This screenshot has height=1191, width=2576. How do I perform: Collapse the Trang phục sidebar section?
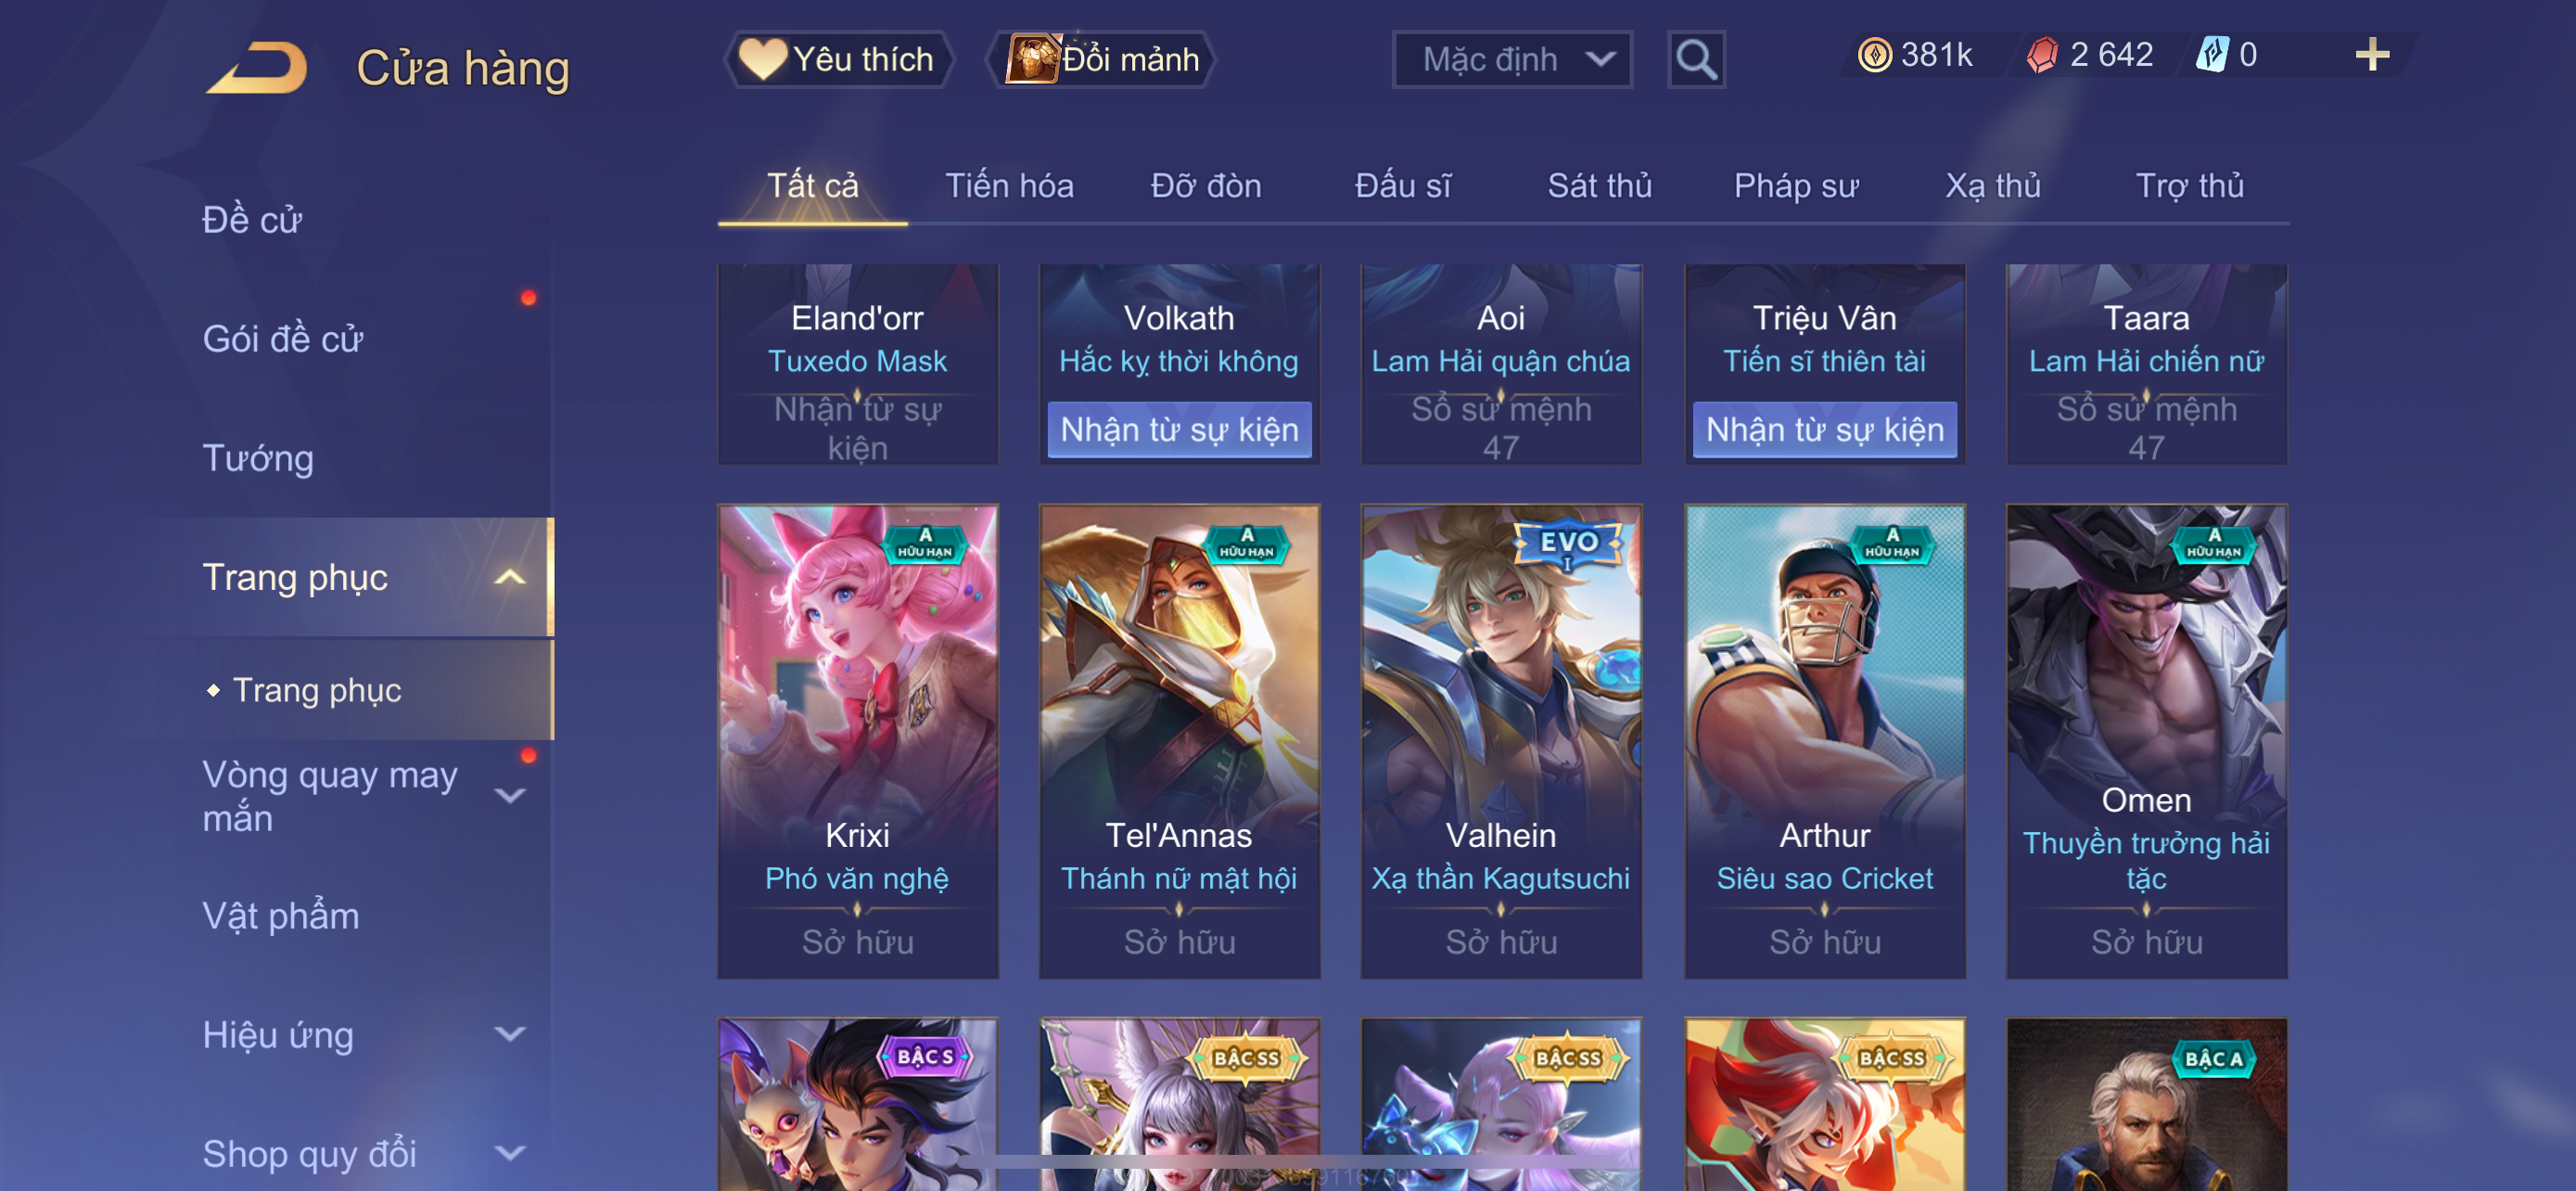510,577
